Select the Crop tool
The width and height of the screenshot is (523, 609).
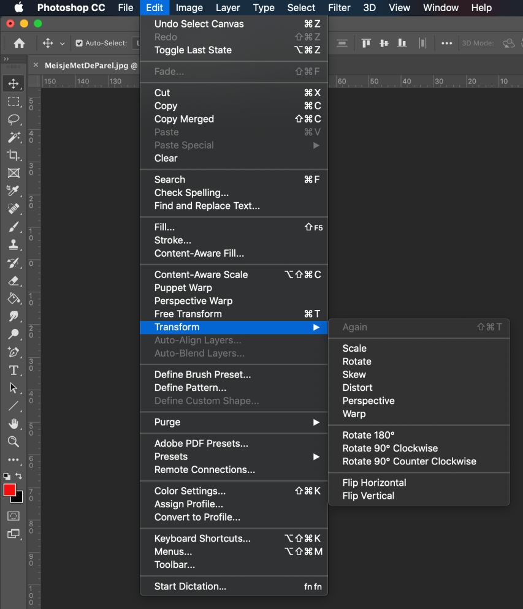pos(13,155)
